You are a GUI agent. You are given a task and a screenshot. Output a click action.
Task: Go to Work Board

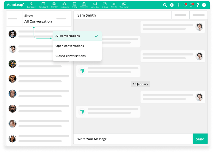click(43, 5)
